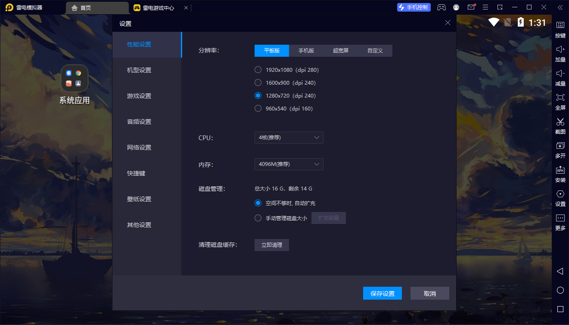The height and width of the screenshot is (325, 569).
Task: Click the 安装 APK install icon
Action: coord(560,170)
